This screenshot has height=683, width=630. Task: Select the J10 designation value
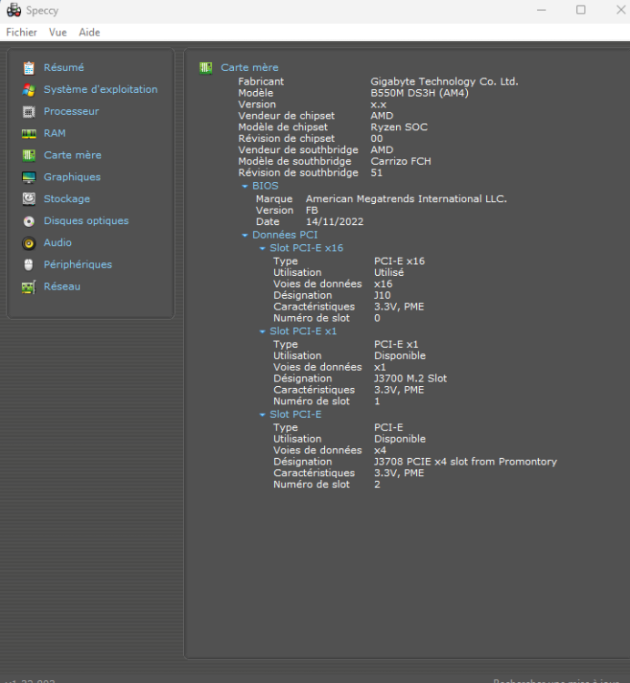point(382,295)
